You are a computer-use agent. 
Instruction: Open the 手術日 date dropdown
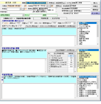20,9
